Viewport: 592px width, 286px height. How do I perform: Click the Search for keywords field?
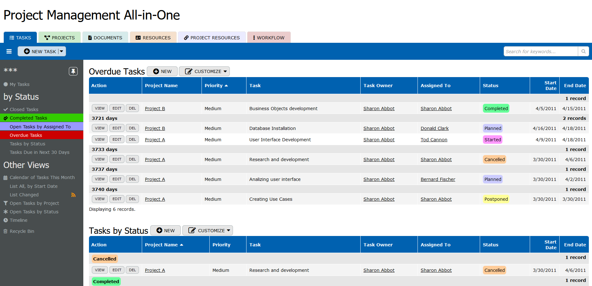[x=541, y=51]
